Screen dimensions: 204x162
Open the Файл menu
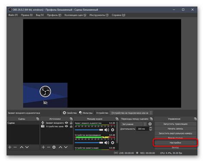click(13, 15)
